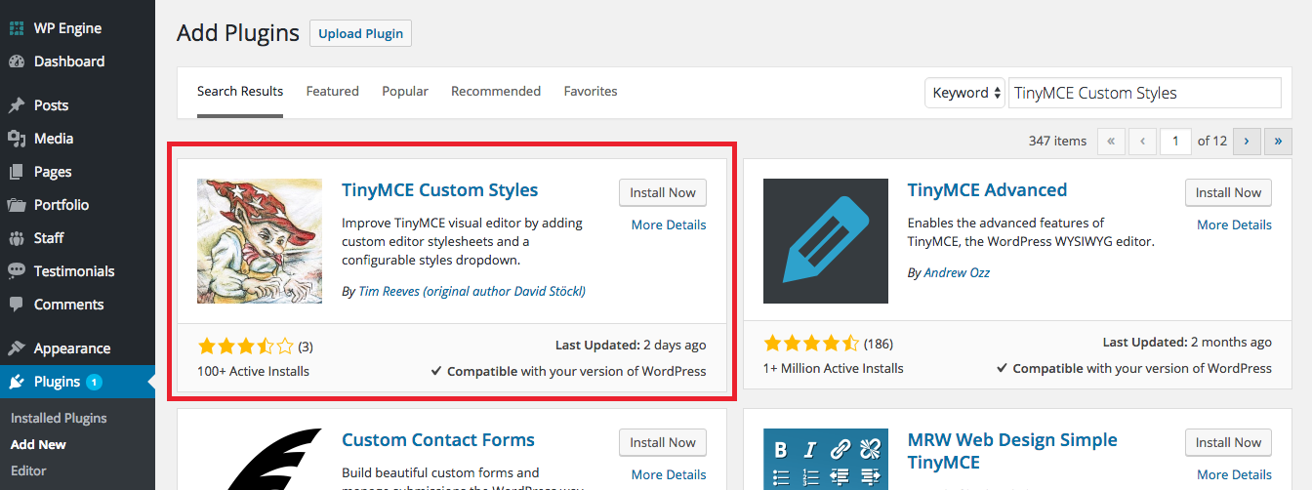Image resolution: width=1312 pixels, height=490 pixels.
Task: Click the star rating of TinyMCE Custom Styles
Action: point(245,346)
